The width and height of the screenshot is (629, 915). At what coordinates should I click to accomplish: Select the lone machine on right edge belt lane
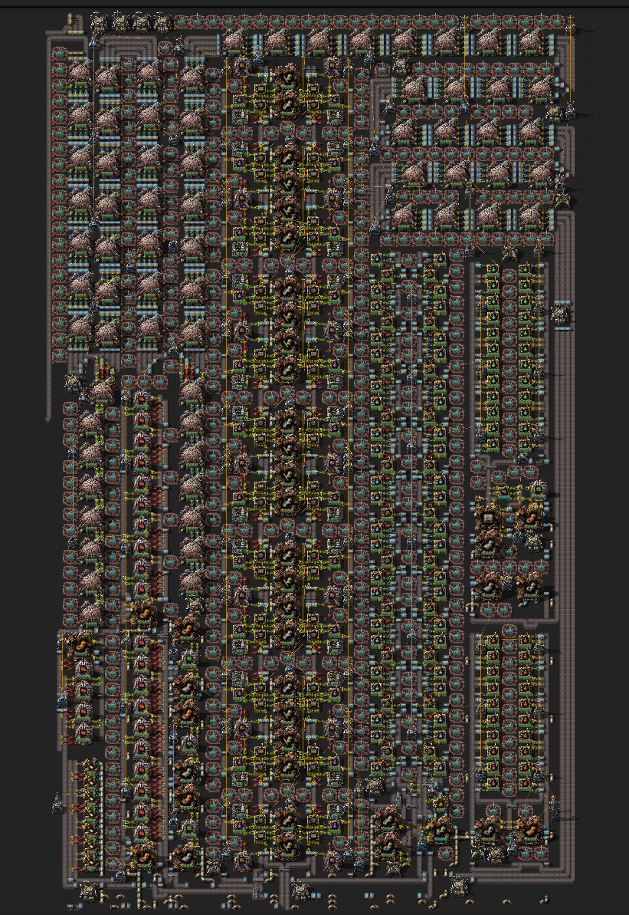[561, 313]
